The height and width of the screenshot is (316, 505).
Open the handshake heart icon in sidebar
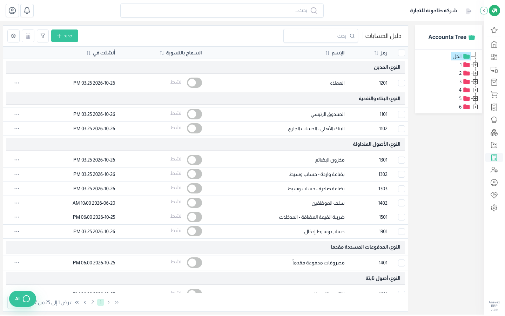click(x=494, y=195)
